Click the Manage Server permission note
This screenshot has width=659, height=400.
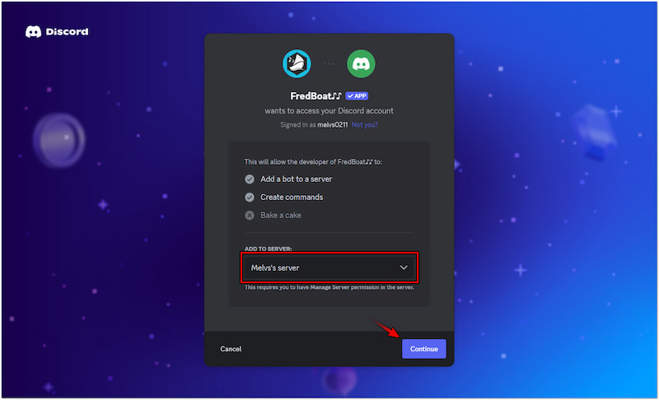click(329, 287)
